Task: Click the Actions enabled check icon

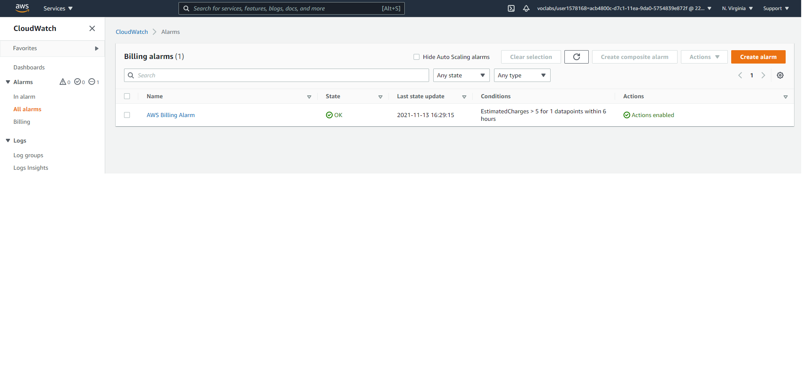Action: (627, 115)
